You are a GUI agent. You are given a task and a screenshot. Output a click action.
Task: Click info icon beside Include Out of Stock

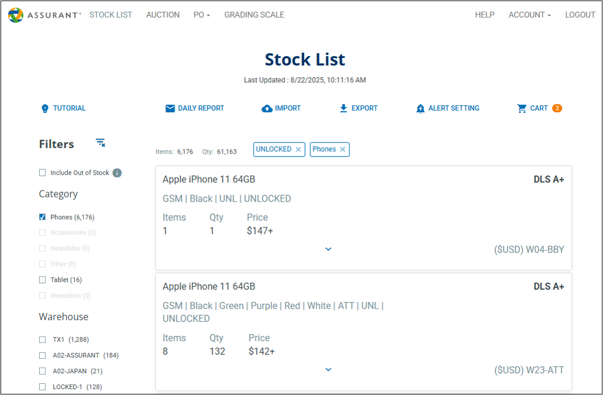[117, 173]
